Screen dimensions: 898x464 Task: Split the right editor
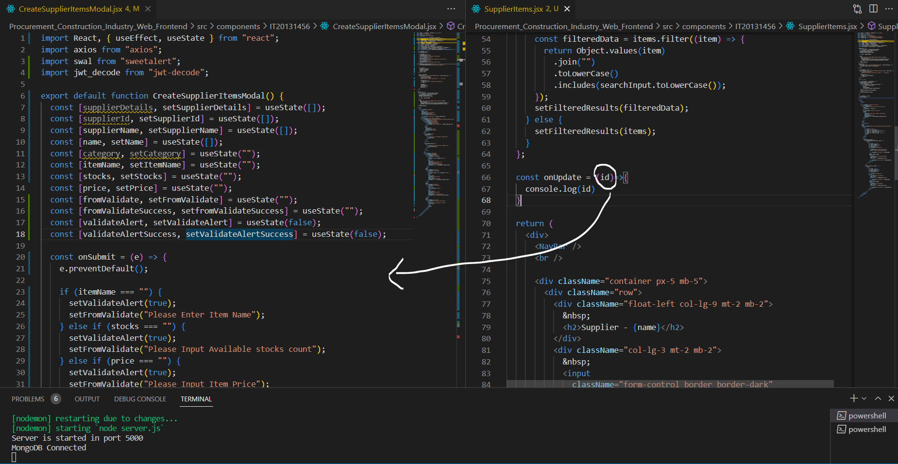click(x=873, y=9)
